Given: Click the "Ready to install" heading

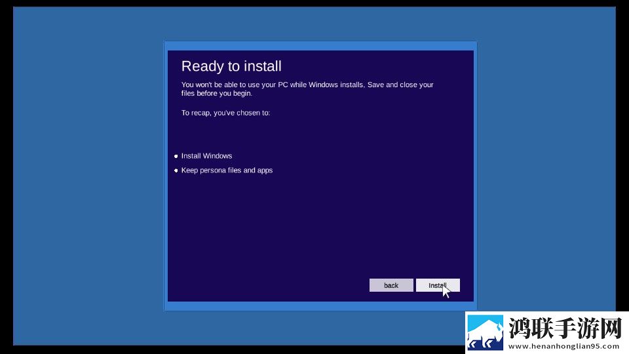Looking at the screenshot, I should (231, 66).
